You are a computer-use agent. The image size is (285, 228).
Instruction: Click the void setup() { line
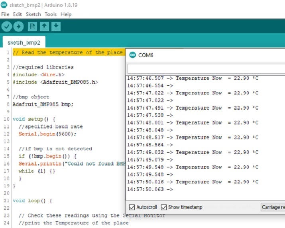click(x=34, y=119)
